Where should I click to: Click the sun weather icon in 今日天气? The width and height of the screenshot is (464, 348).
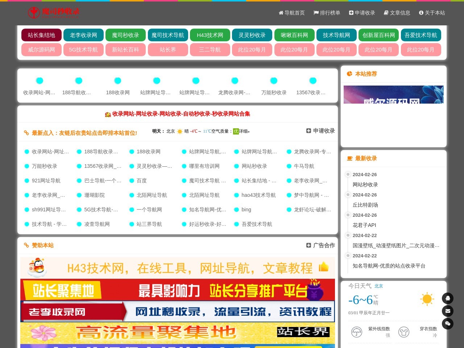[x=427, y=299]
